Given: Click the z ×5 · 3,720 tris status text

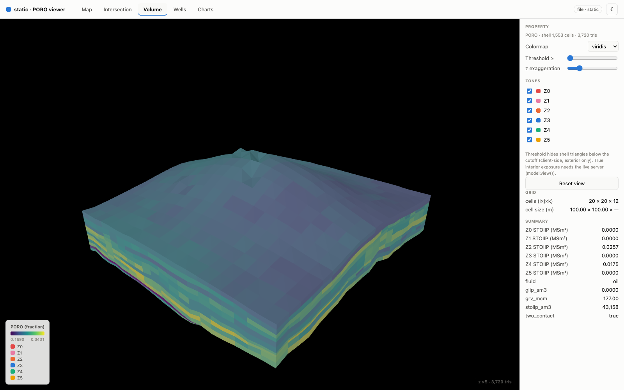Looking at the screenshot, I should [x=495, y=382].
